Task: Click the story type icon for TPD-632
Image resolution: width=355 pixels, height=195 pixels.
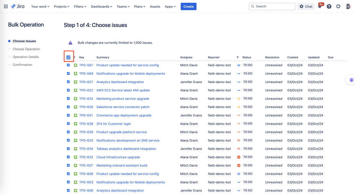Action: pos(75,157)
